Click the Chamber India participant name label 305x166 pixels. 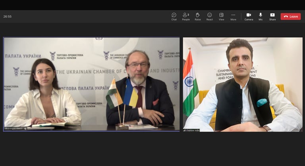click(191, 130)
